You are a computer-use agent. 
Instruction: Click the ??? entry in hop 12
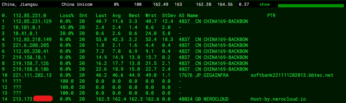17,87
